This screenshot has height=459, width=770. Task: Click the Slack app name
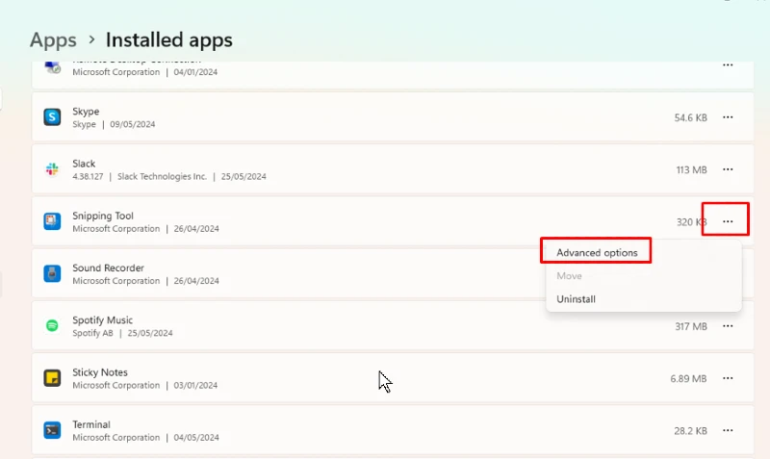[x=84, y=164]
